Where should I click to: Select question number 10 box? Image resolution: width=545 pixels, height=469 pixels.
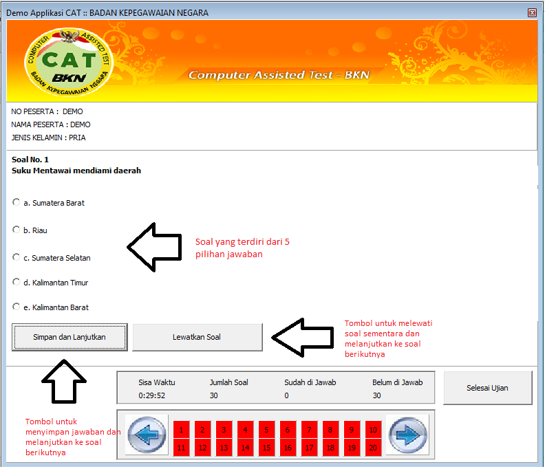373,430
